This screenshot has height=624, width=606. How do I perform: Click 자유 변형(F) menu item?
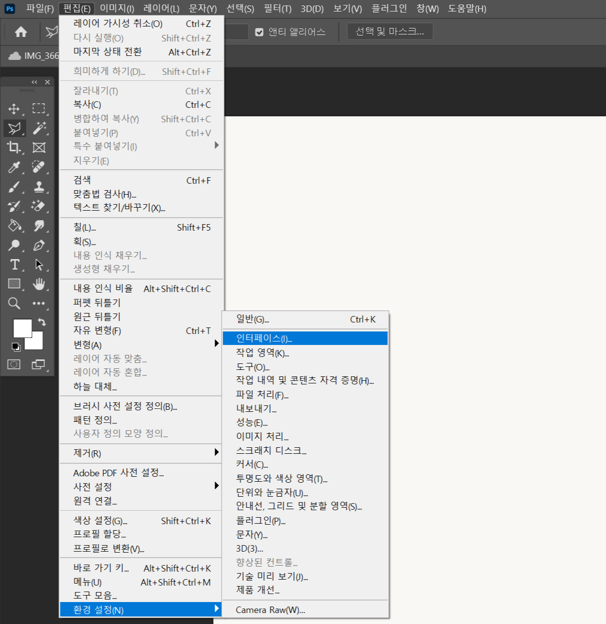pyautogui.click(x=141, y=330)
